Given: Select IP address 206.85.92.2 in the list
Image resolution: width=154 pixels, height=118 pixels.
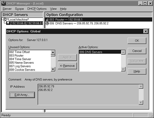Looking at the screenshot, I should point(45,90).
